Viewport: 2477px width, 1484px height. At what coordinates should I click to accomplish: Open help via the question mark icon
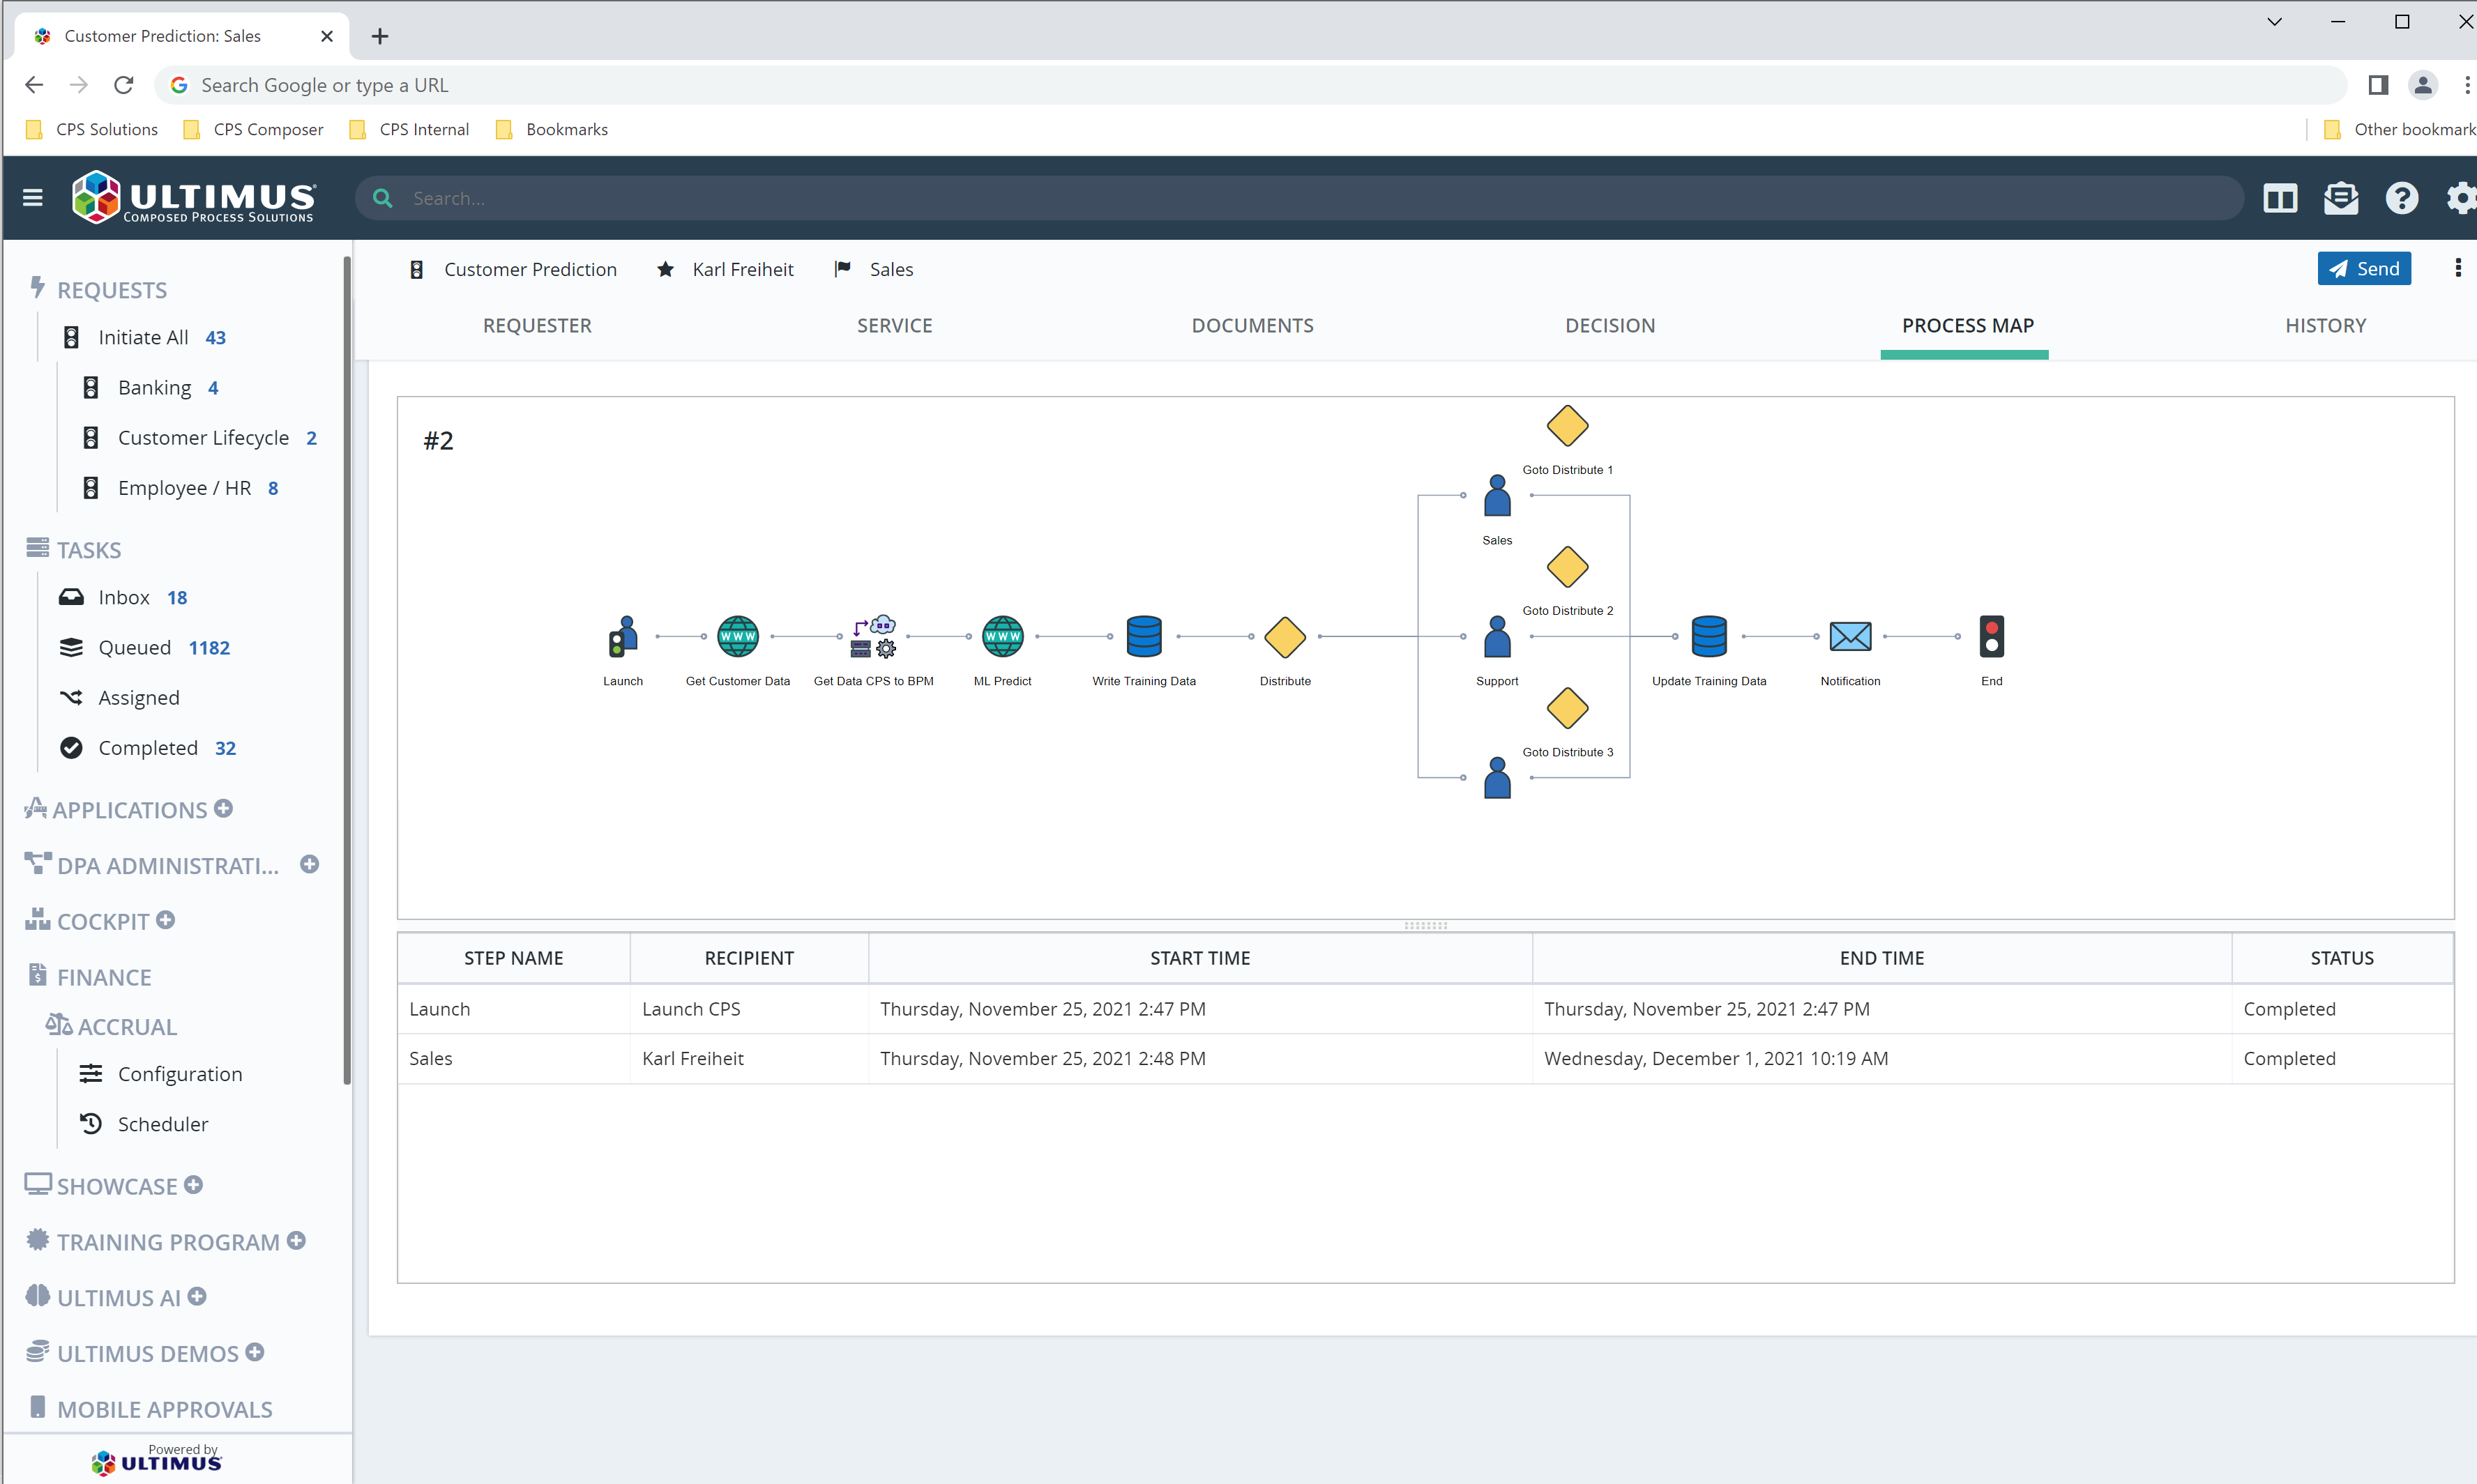coord(2402,198)
